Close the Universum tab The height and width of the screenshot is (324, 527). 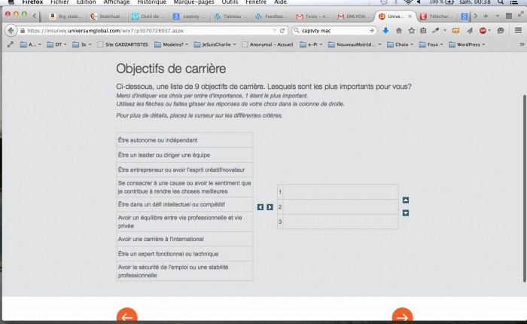coord(410,16)
